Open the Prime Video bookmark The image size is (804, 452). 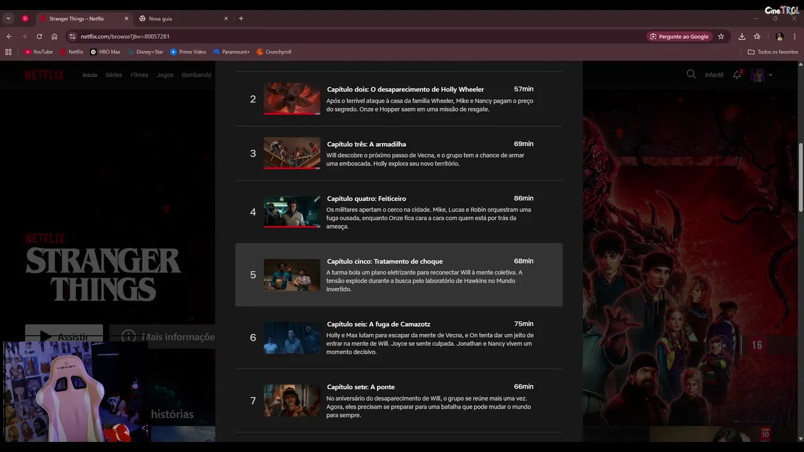(188, 52)
